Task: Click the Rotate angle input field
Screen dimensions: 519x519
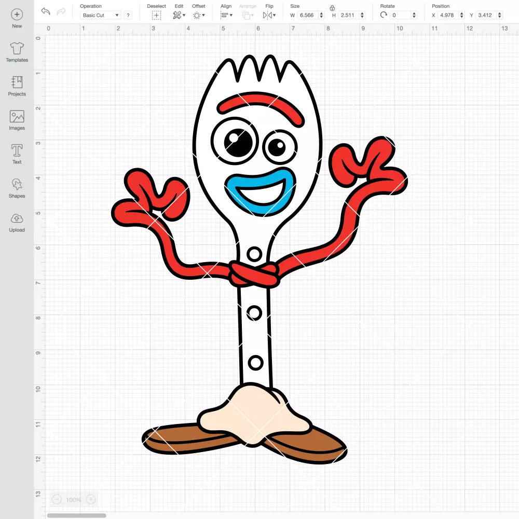Action: pyautogui.click(x=401, y=15)
